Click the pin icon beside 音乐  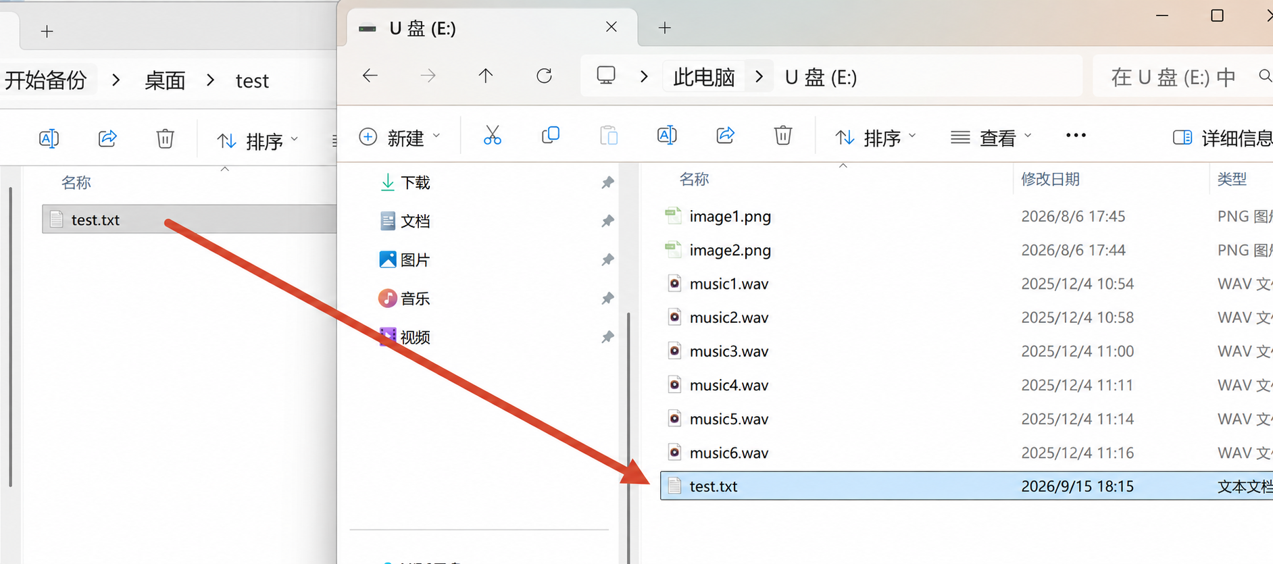(x=607, y=298)
